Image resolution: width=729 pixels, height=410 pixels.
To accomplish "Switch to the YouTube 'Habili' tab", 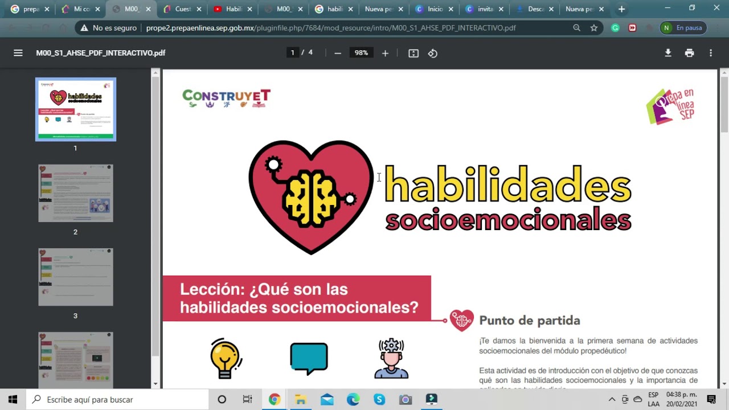I will [x=233, y=9].
